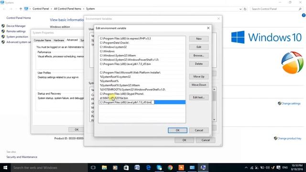Select the %SystemRoot% entry
The height and width of the screenshot is (172, 306).
click(x=142, y=81)
